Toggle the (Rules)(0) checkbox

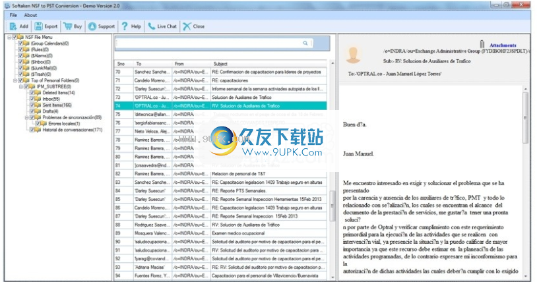[20, 49]
